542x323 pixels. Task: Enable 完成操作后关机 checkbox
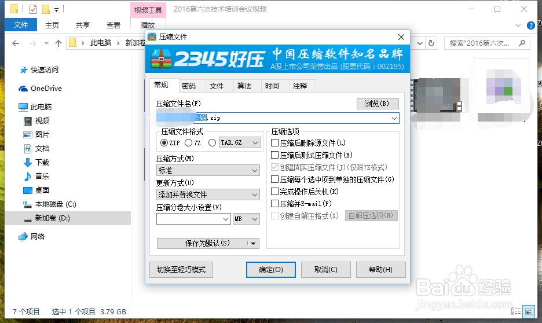pyautogui.click(x=275, y=192)
